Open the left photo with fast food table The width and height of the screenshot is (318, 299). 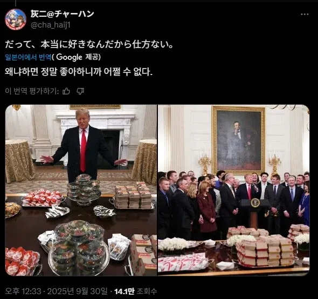(x=81, y=190)
